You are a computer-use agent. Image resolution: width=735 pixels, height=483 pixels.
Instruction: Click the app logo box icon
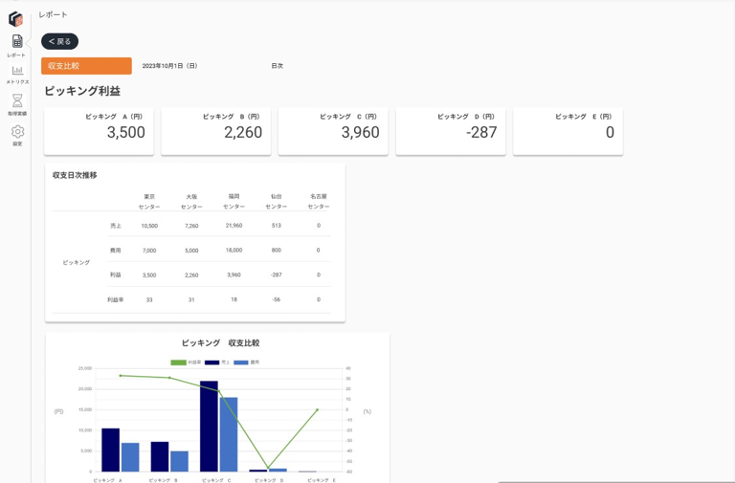16,19
